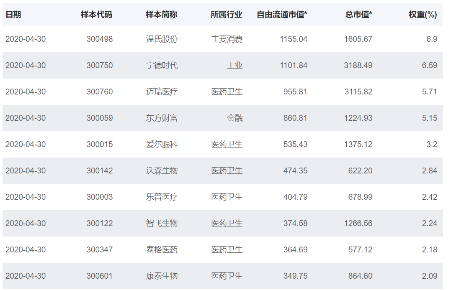Click free-float value 535.43
Viewport: 451px width, 290px height.
coord(295,145)
